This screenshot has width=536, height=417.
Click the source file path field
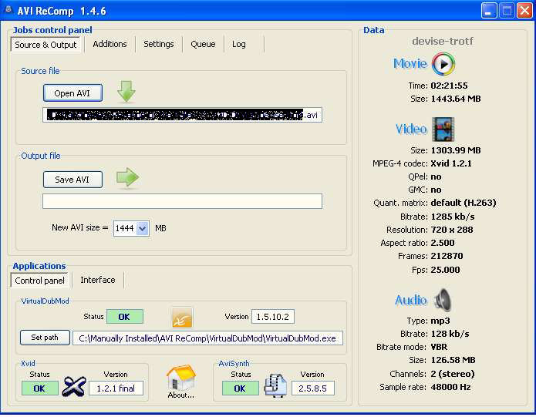pos(182,115)
